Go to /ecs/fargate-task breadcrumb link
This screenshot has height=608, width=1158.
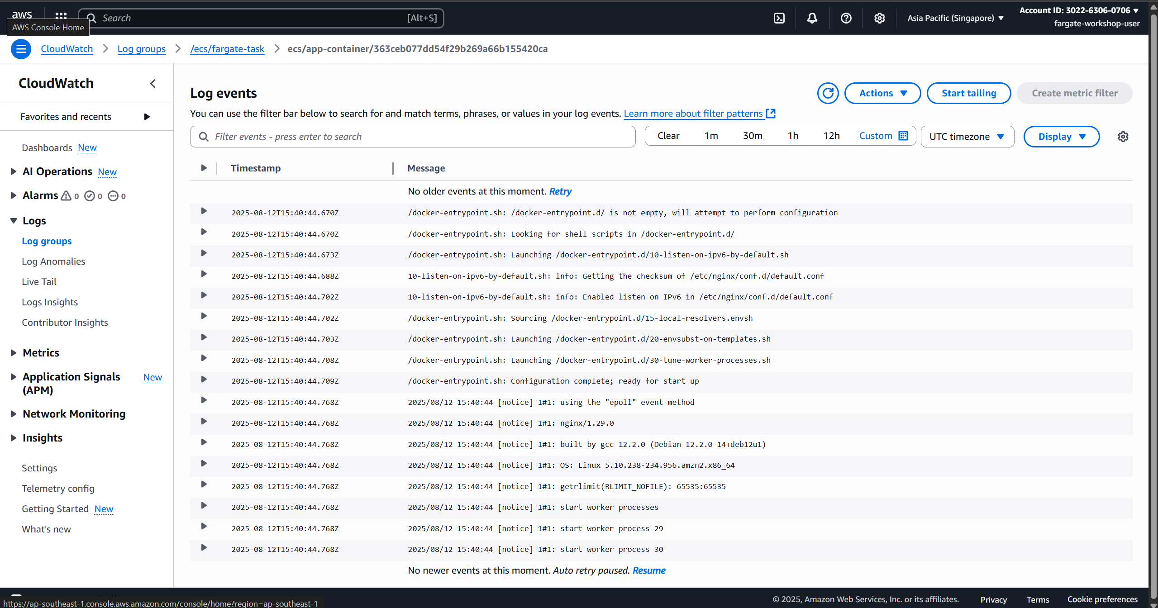point(227,49)
